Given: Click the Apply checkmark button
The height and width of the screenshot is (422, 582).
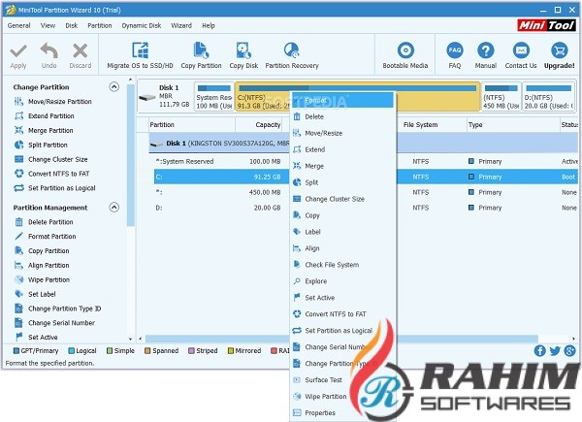Looking at the screenshot, I should coord(18,55).
